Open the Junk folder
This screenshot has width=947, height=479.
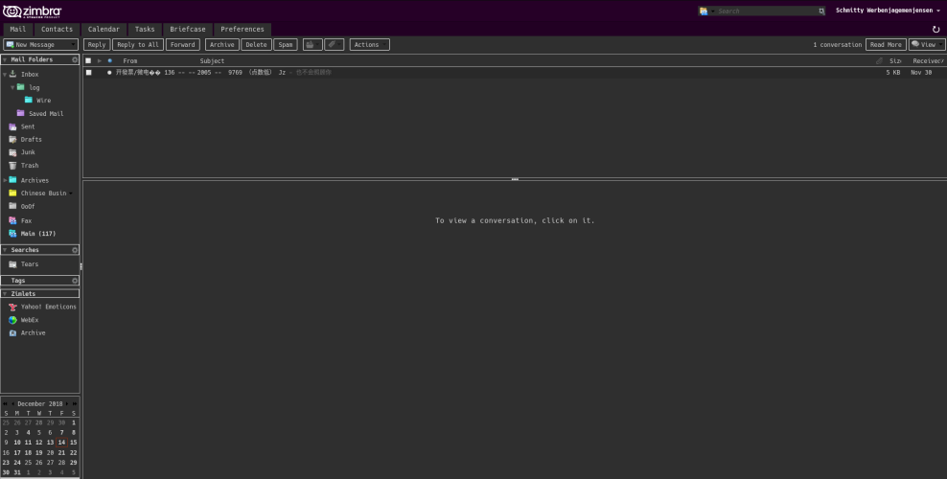[x=28, y=152]
